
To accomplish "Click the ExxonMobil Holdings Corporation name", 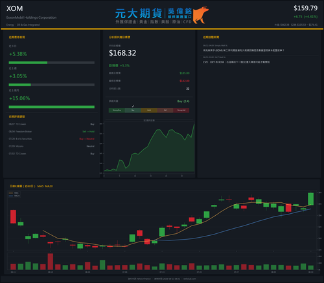I will (31, 17).
